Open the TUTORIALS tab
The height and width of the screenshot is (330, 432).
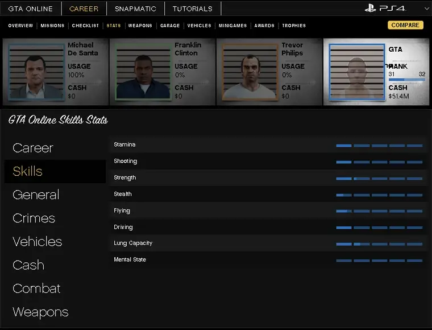click(192, 9)
